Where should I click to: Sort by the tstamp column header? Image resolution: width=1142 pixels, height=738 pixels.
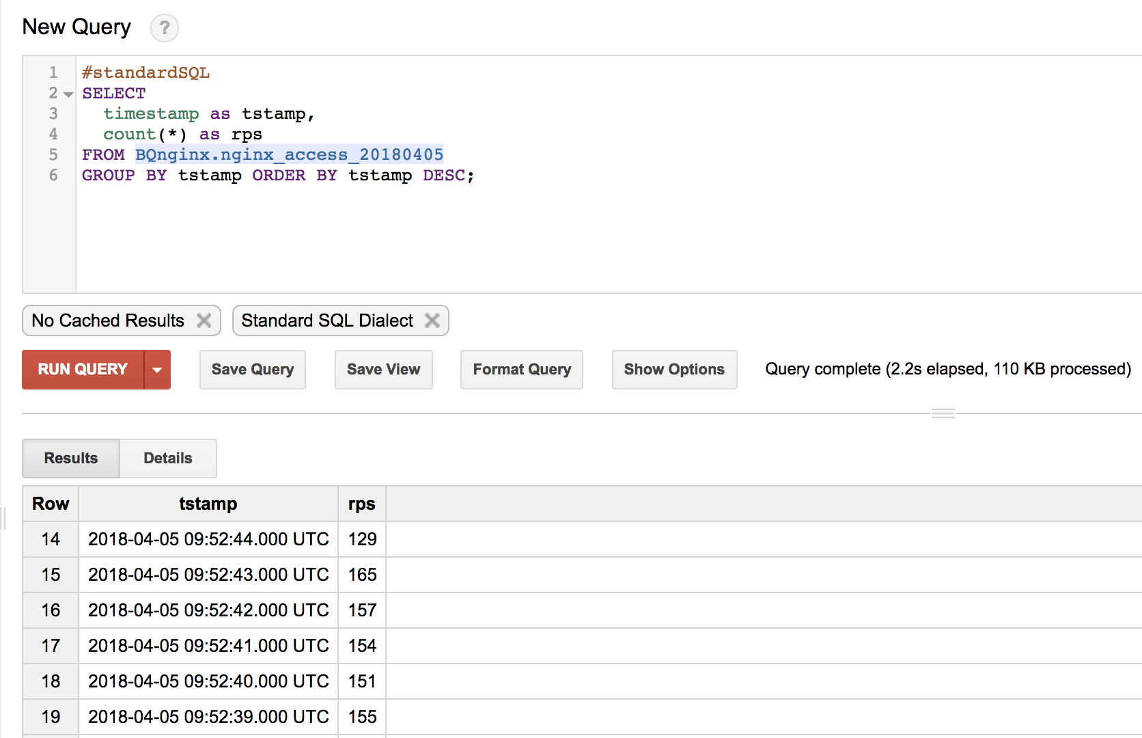pyautogui.click(x=208, y=504)
